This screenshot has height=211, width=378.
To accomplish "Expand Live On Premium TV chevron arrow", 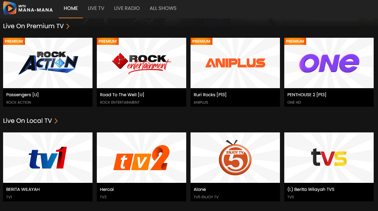I will click(x=68, y=26).
